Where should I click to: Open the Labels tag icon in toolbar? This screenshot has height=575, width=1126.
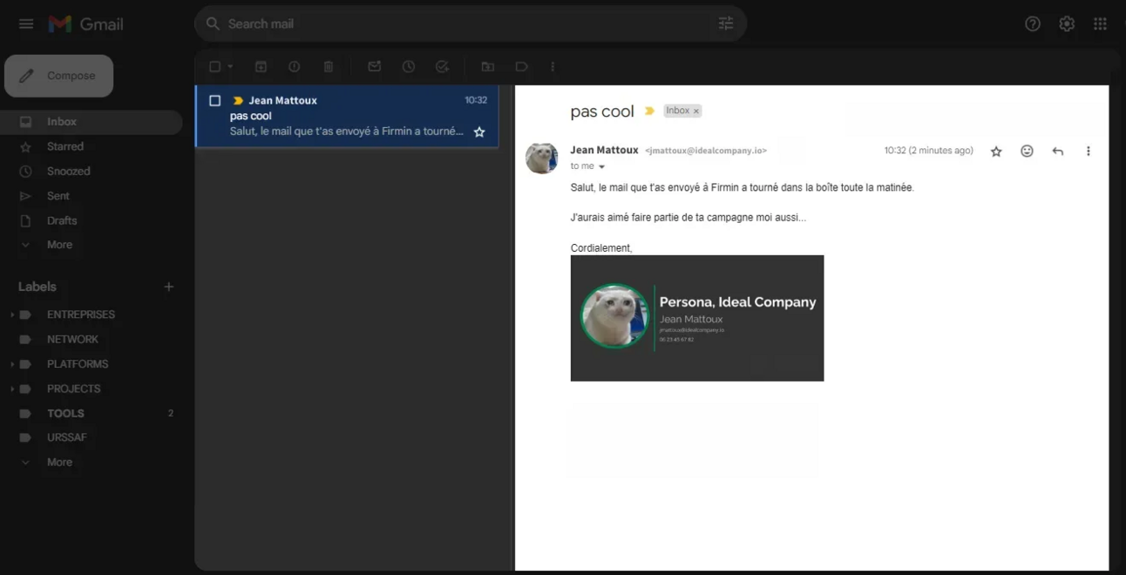point(521,66)
